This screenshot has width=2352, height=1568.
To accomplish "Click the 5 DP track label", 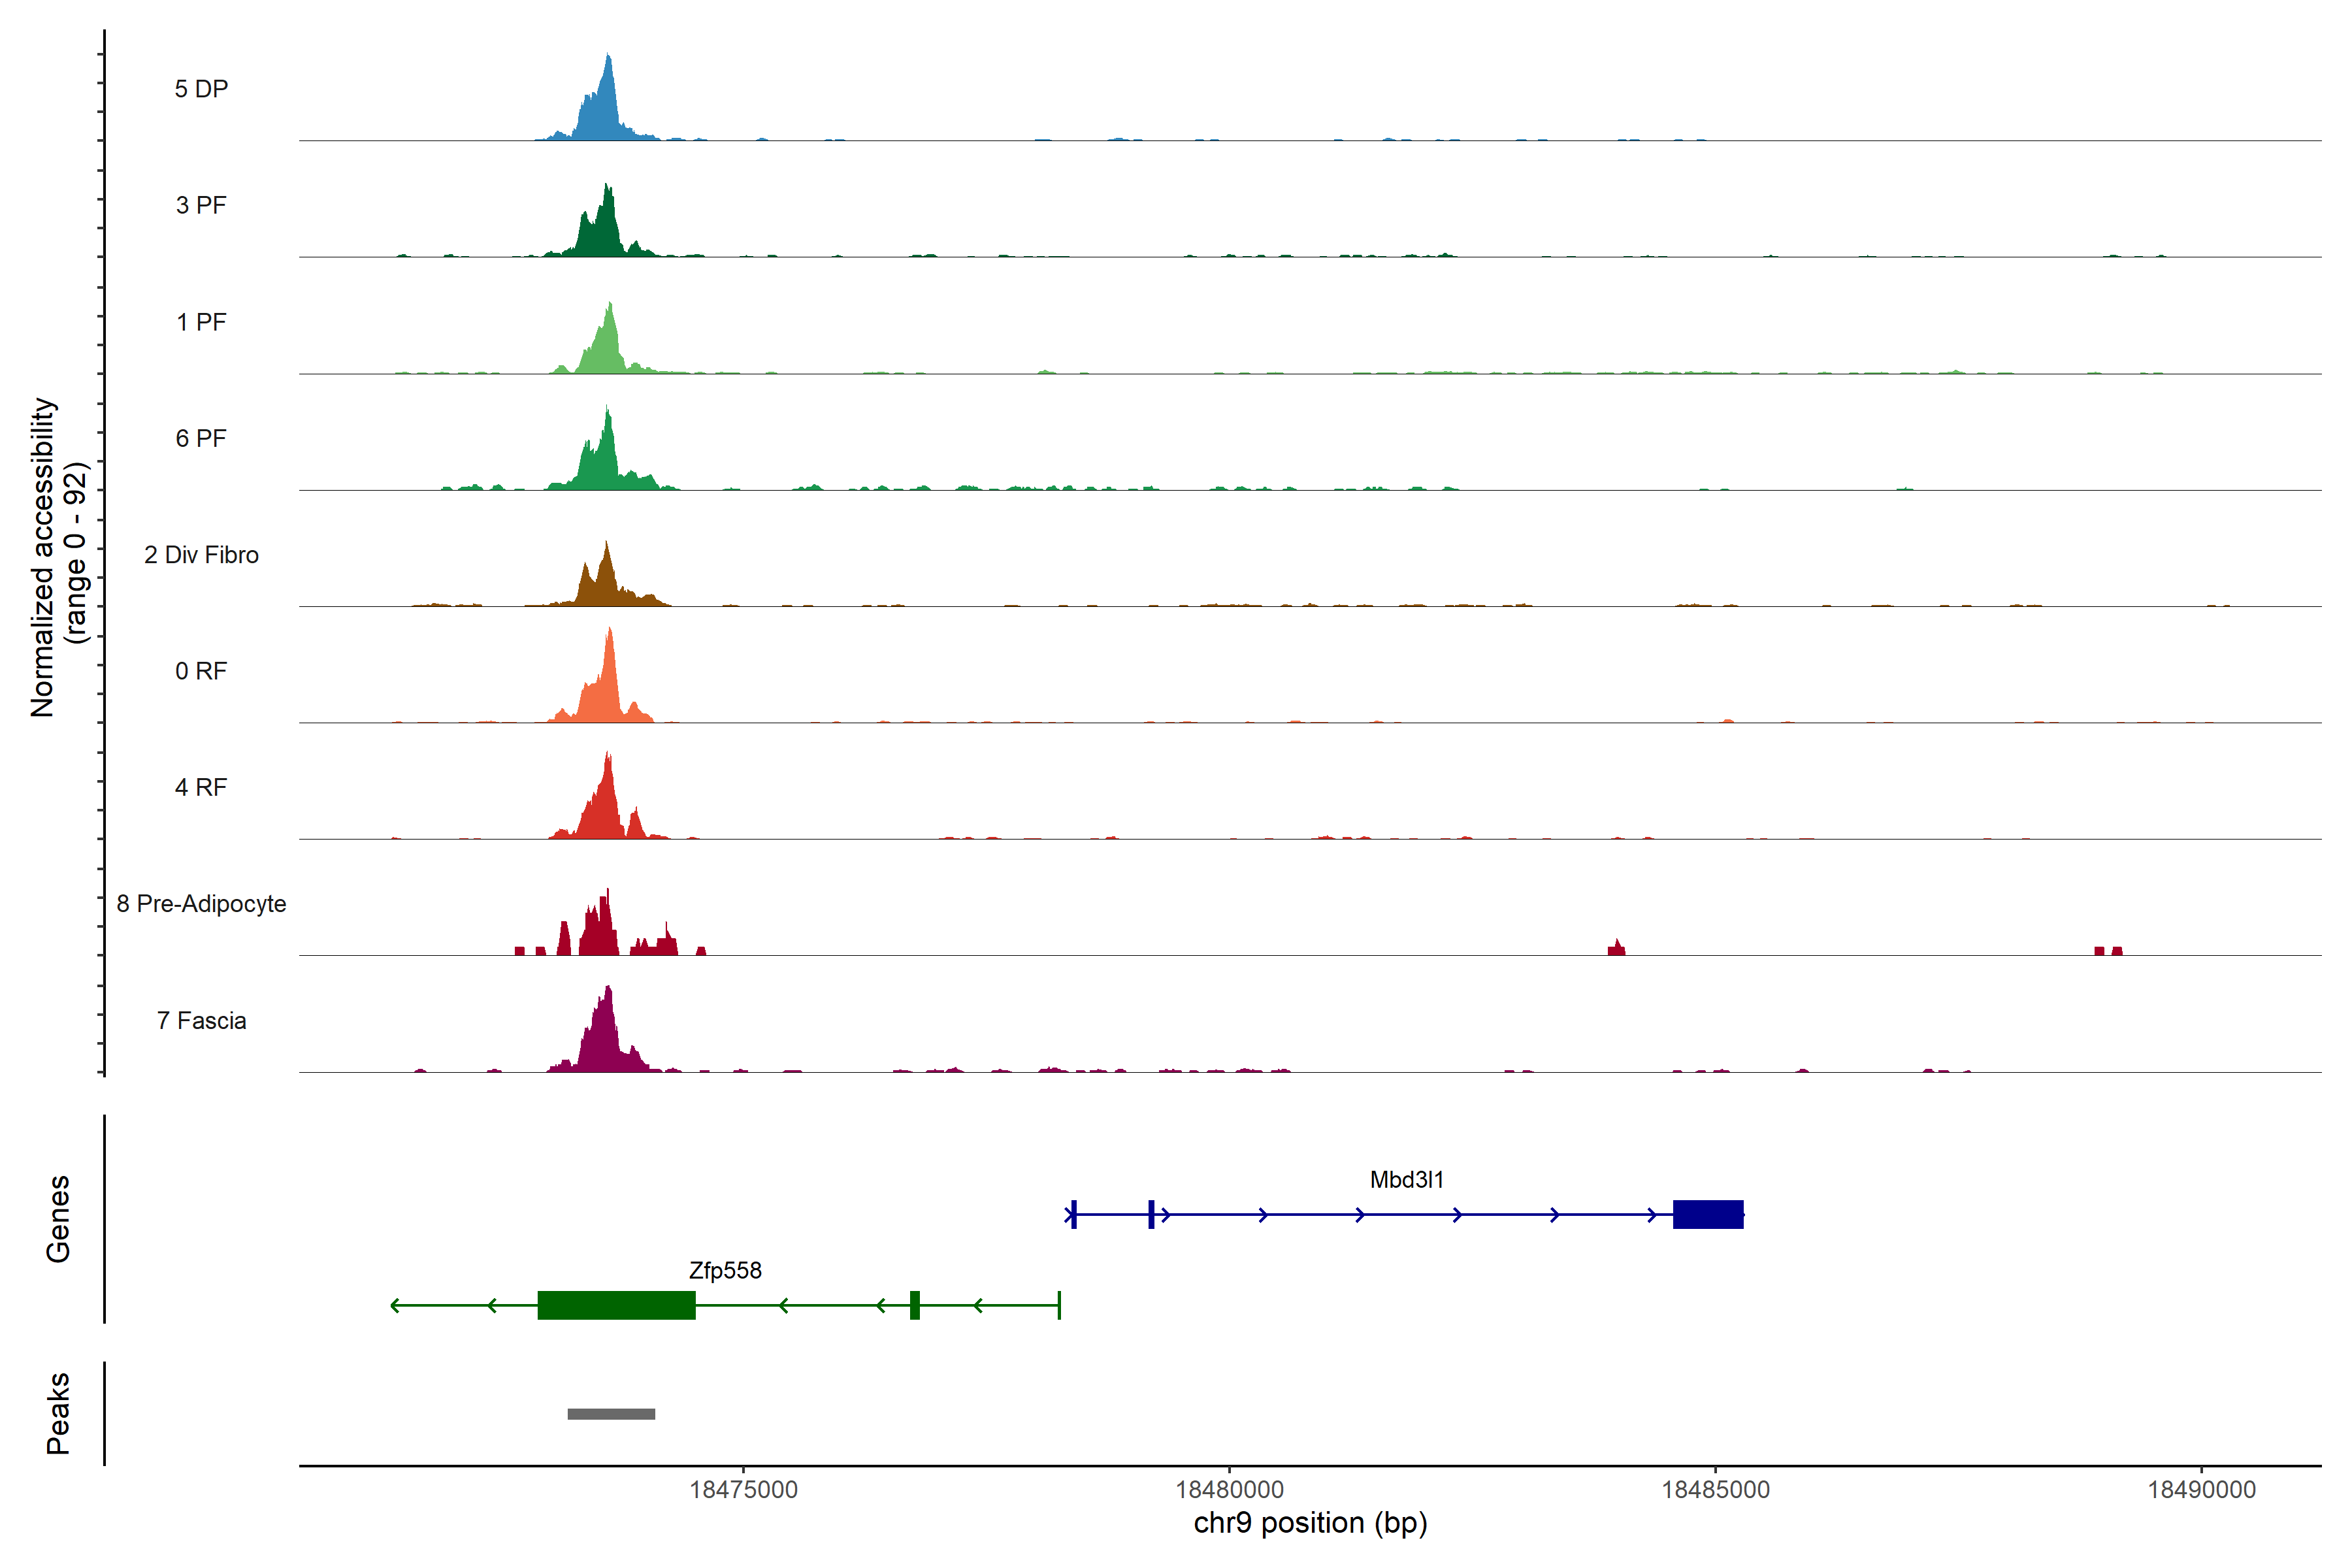I will [201, 89].
